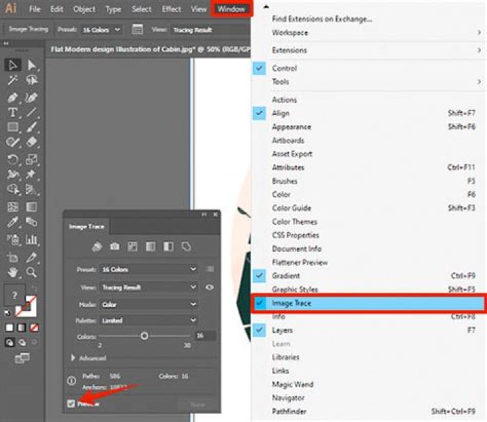
Task: Select the Eyedropper tool
Action: (x=13, y=222)
